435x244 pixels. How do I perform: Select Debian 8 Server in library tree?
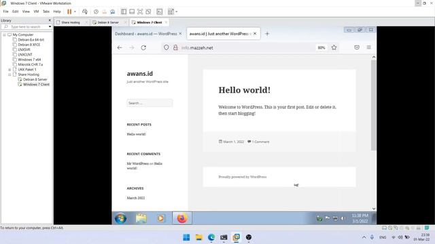click(x=35, y=80)
